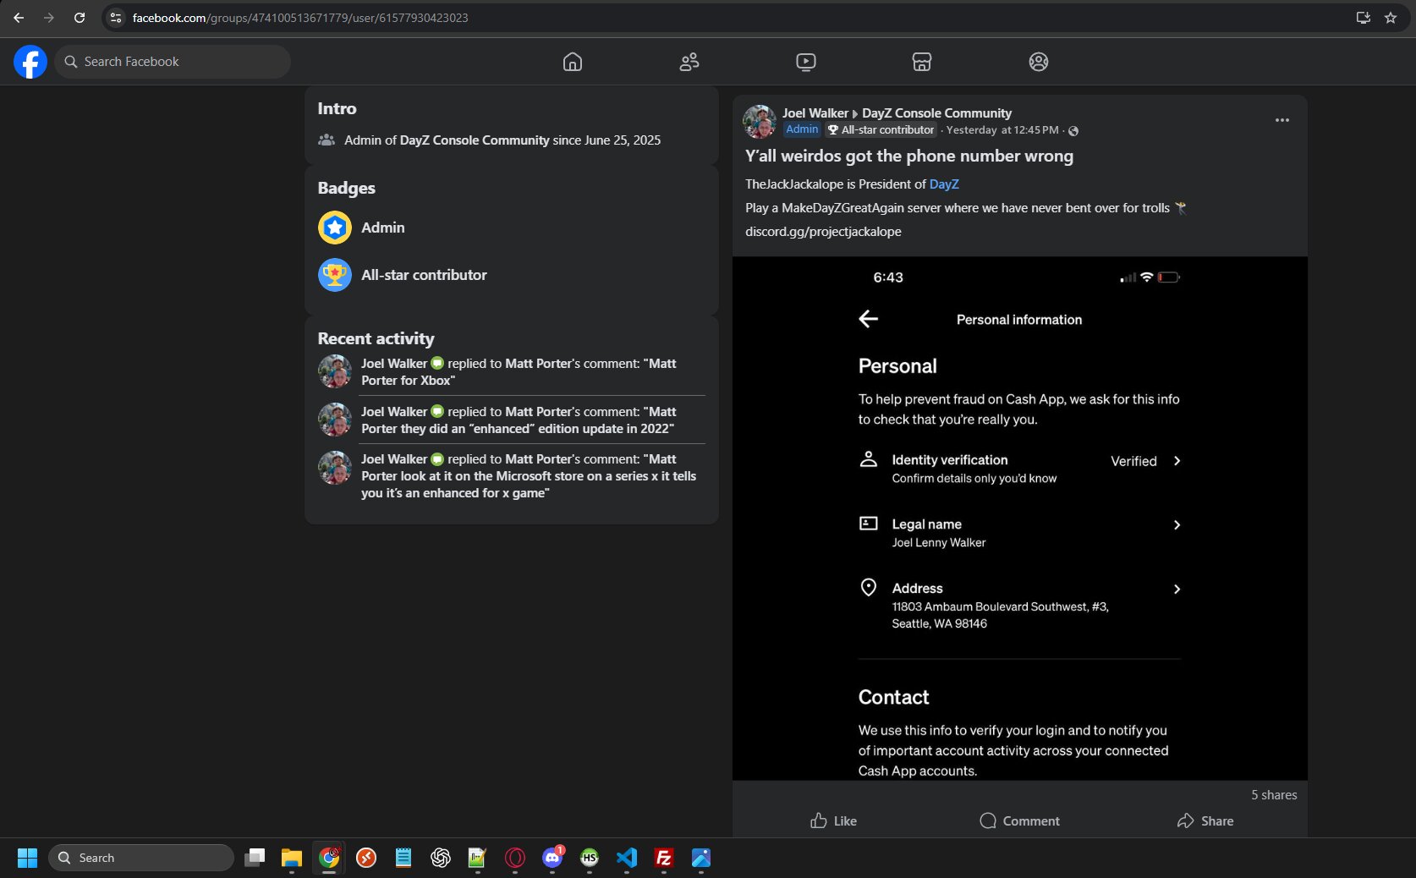The width and height of the screenshot is (1416, 878).
Task: Open the ChatGPT app from the taskbar
Action: (x=441, y=858)
